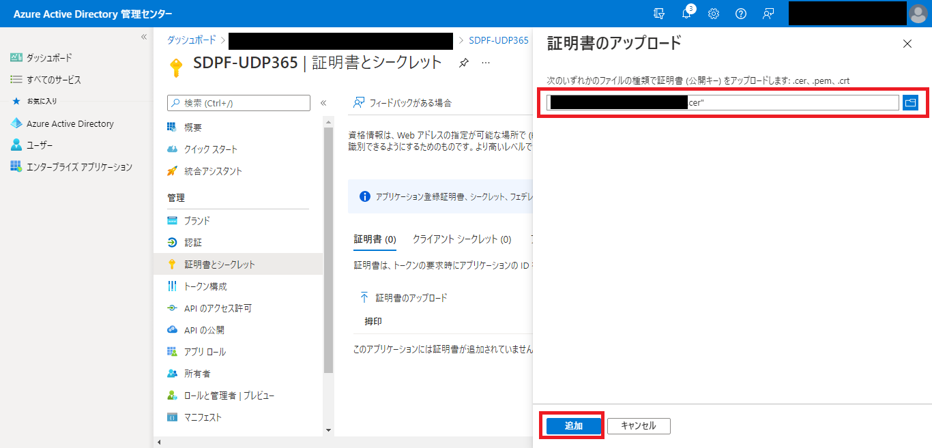Collapse the resource menu with the chevron
The height and width of the screenshot is (448, 932).
tap(323, 103)
